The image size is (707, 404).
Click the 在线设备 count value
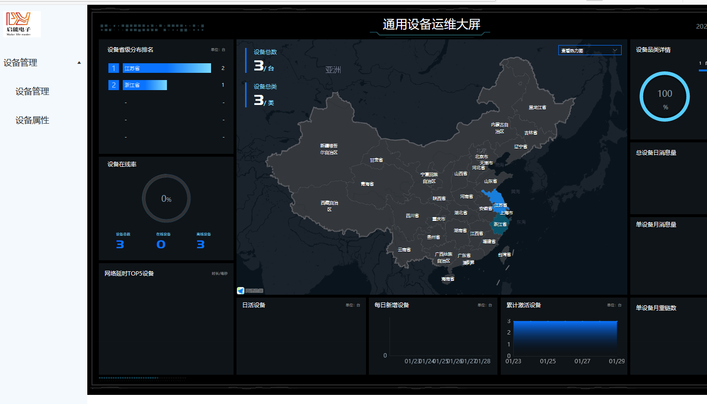[161, 244]
